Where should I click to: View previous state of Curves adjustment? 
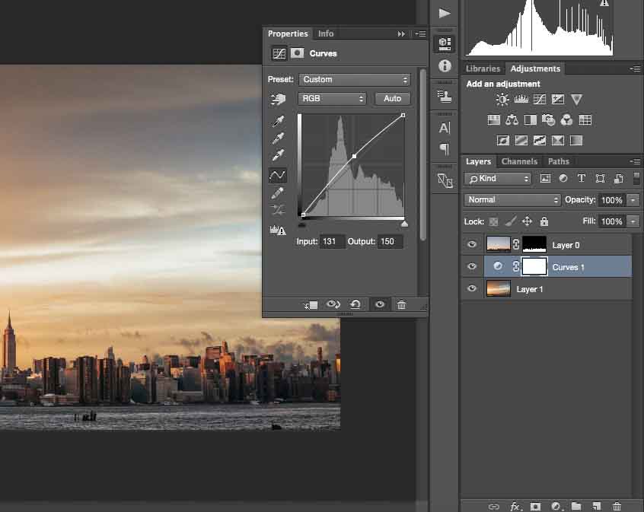333,304
